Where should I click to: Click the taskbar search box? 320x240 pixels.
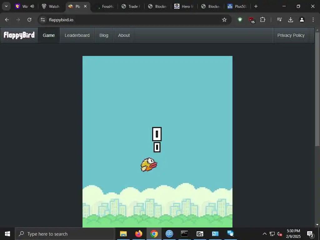click(x=65, y=234)
